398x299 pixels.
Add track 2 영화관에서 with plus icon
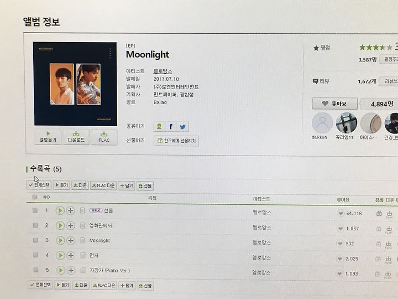click(71, 225)
